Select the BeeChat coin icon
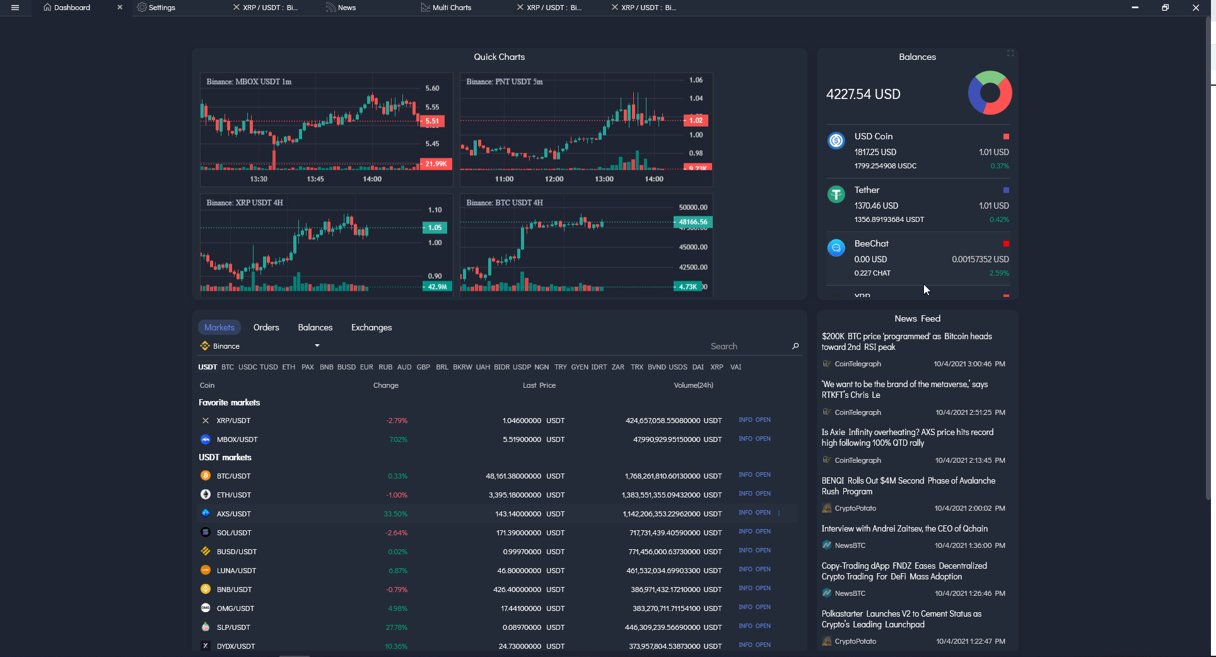This screenshot has height=657, width=1216. (836, 248)
